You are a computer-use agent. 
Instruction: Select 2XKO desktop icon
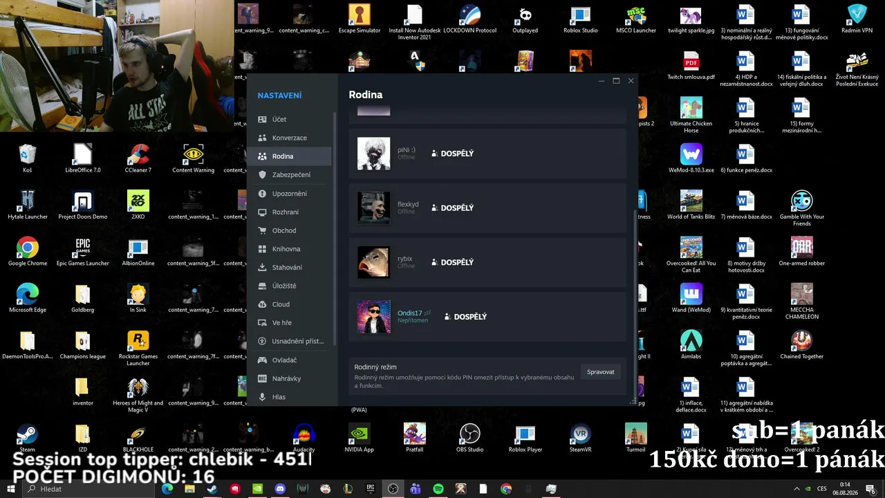(138, 205)
